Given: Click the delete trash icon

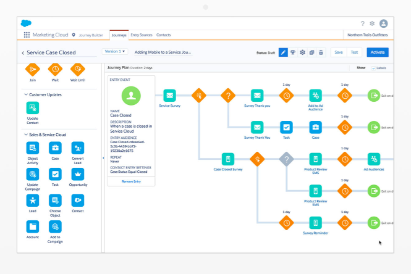Looking at the screenshot, I should (321, 52).
